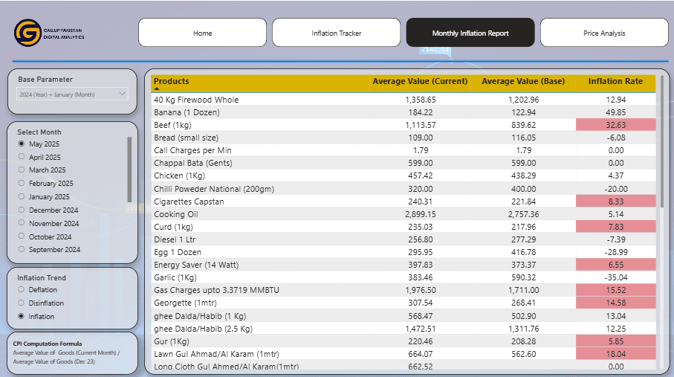The width and height of the screenshot is (674, 377).
Task: Go to Price Analysis page
Action: [603, 33]
